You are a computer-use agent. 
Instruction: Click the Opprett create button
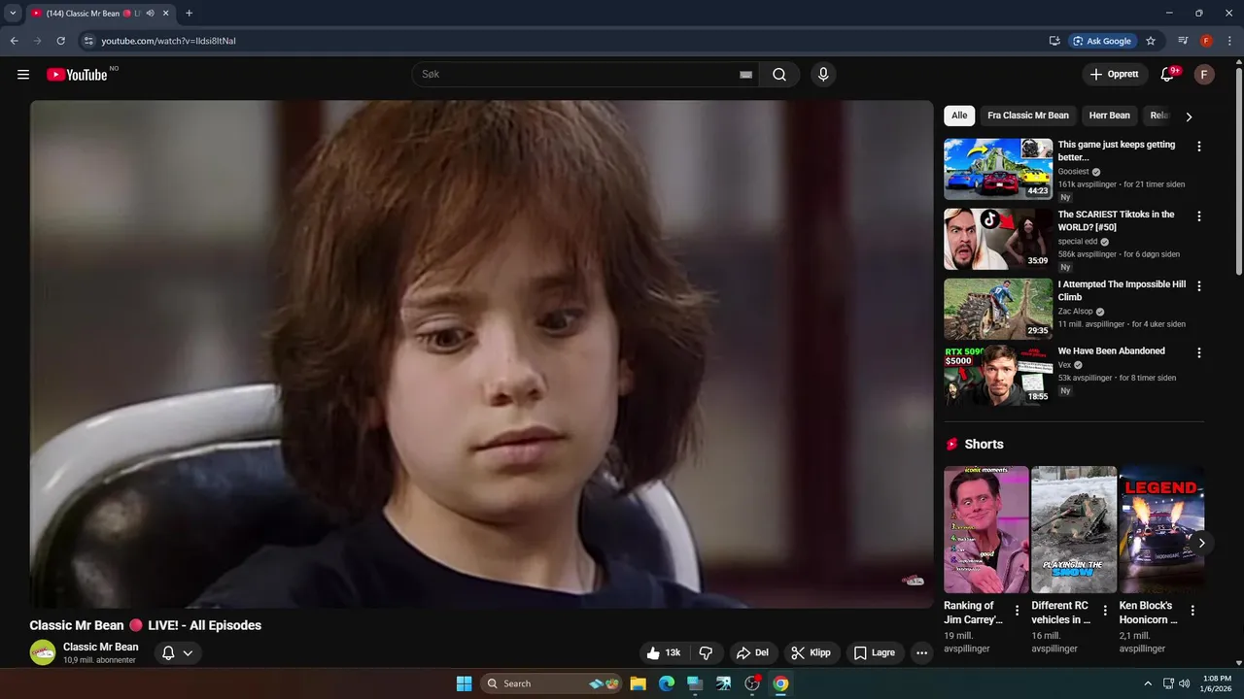coord(1115,75)
